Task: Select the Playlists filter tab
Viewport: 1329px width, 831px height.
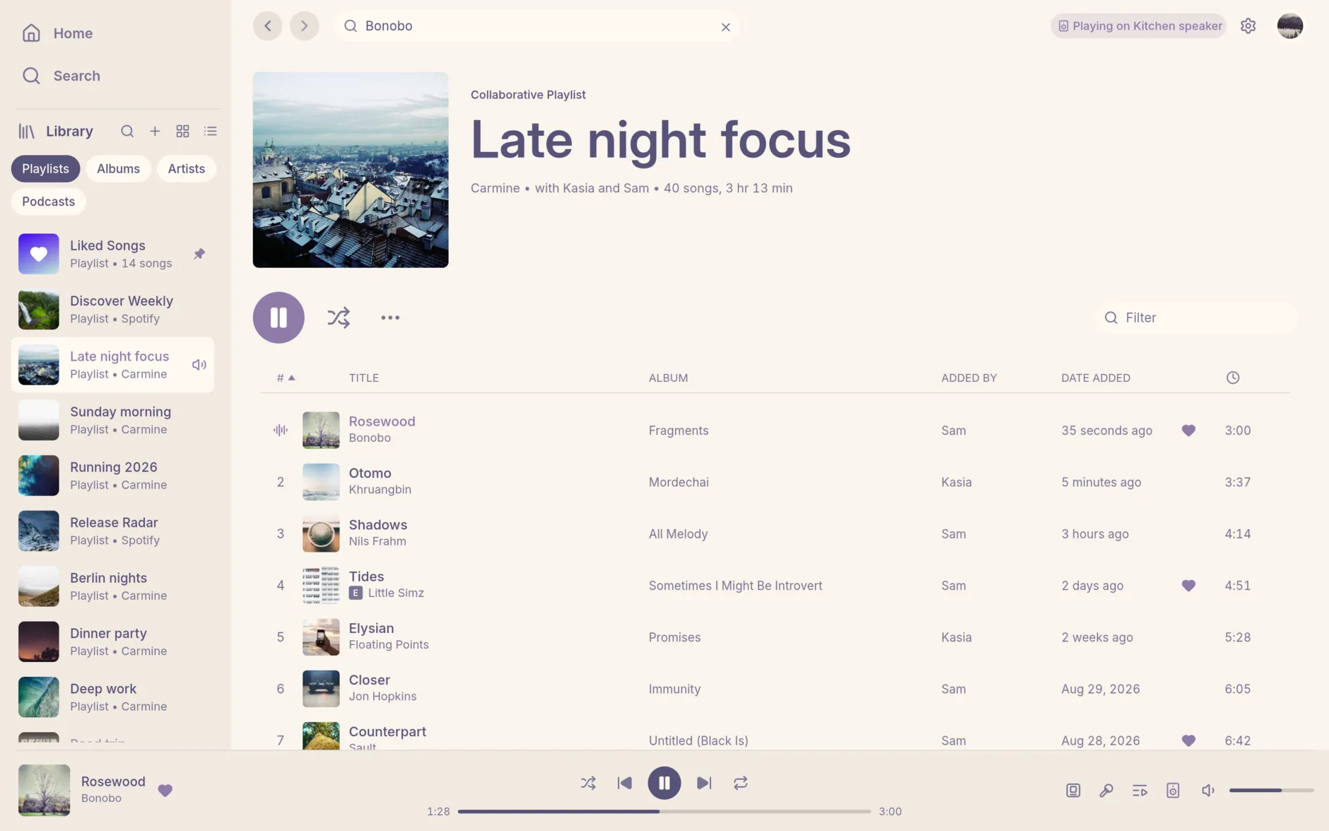Action: [x=45, y=168]
